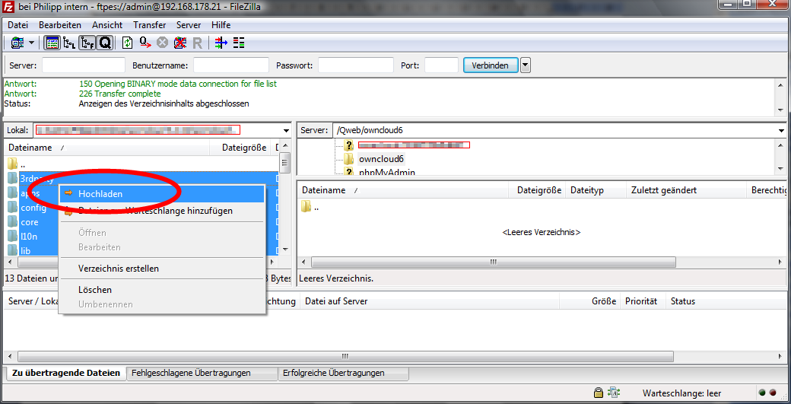The image size is (791, 404).
Task: Expand the Server path dropdown
Action: tap(781, 131)
